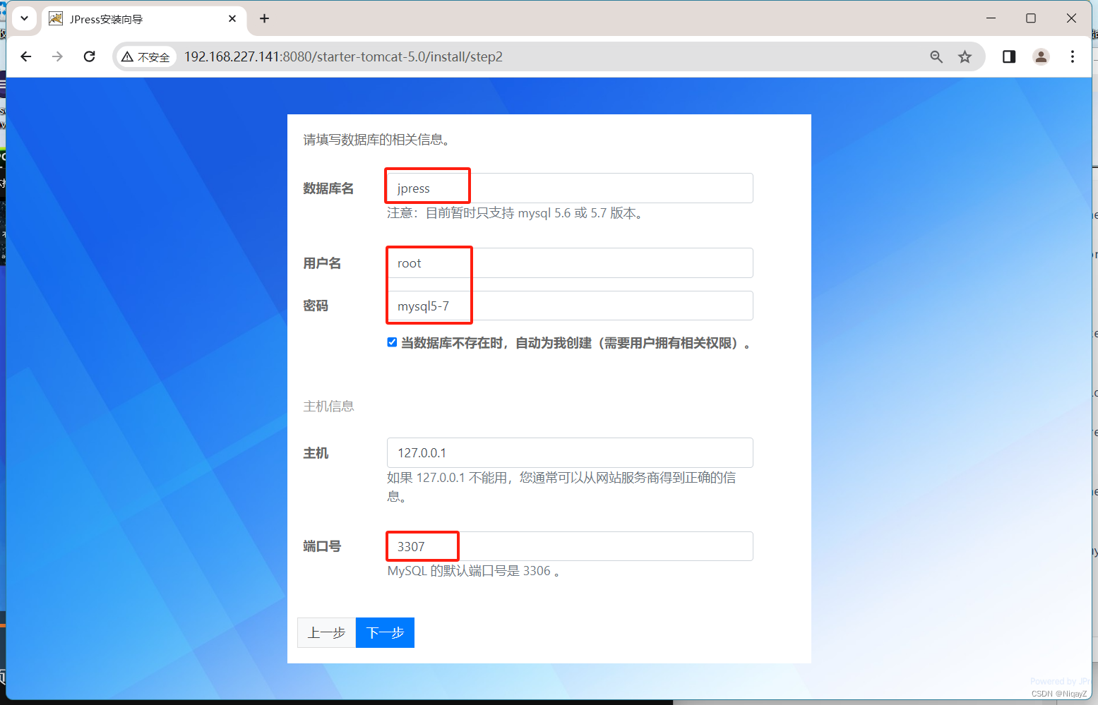Click the mysql 5.6 或 5.7 version note
This screenshot has height=705, width=1098.
(x=515, y=213)
